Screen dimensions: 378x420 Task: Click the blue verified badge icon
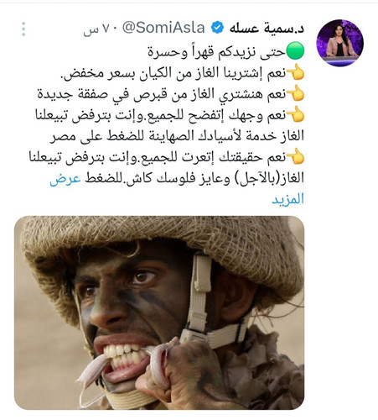pos(217,28)
